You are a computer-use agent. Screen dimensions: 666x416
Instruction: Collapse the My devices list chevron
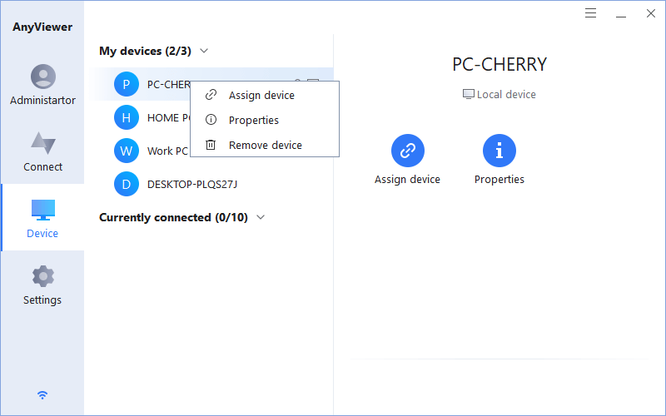click(204, 51)
